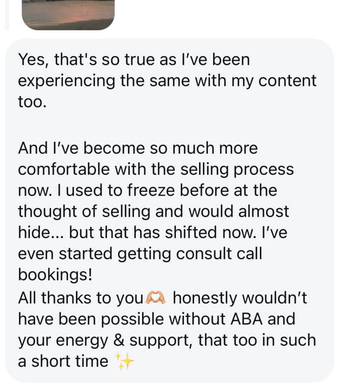Click the word 'too.' ending first paragraph

click(32, 102)
